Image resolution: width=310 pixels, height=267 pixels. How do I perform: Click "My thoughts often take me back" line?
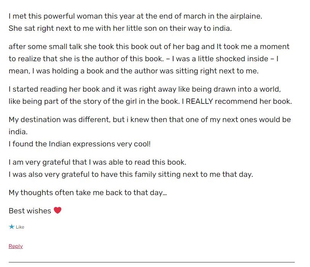[88, 193]
